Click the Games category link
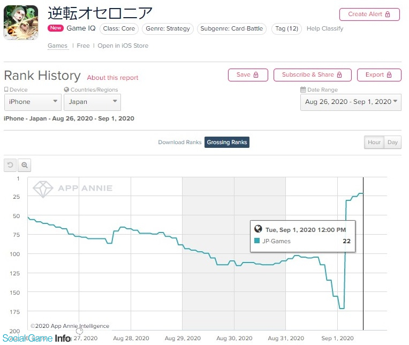409x345 pixels. click(57, 46)
